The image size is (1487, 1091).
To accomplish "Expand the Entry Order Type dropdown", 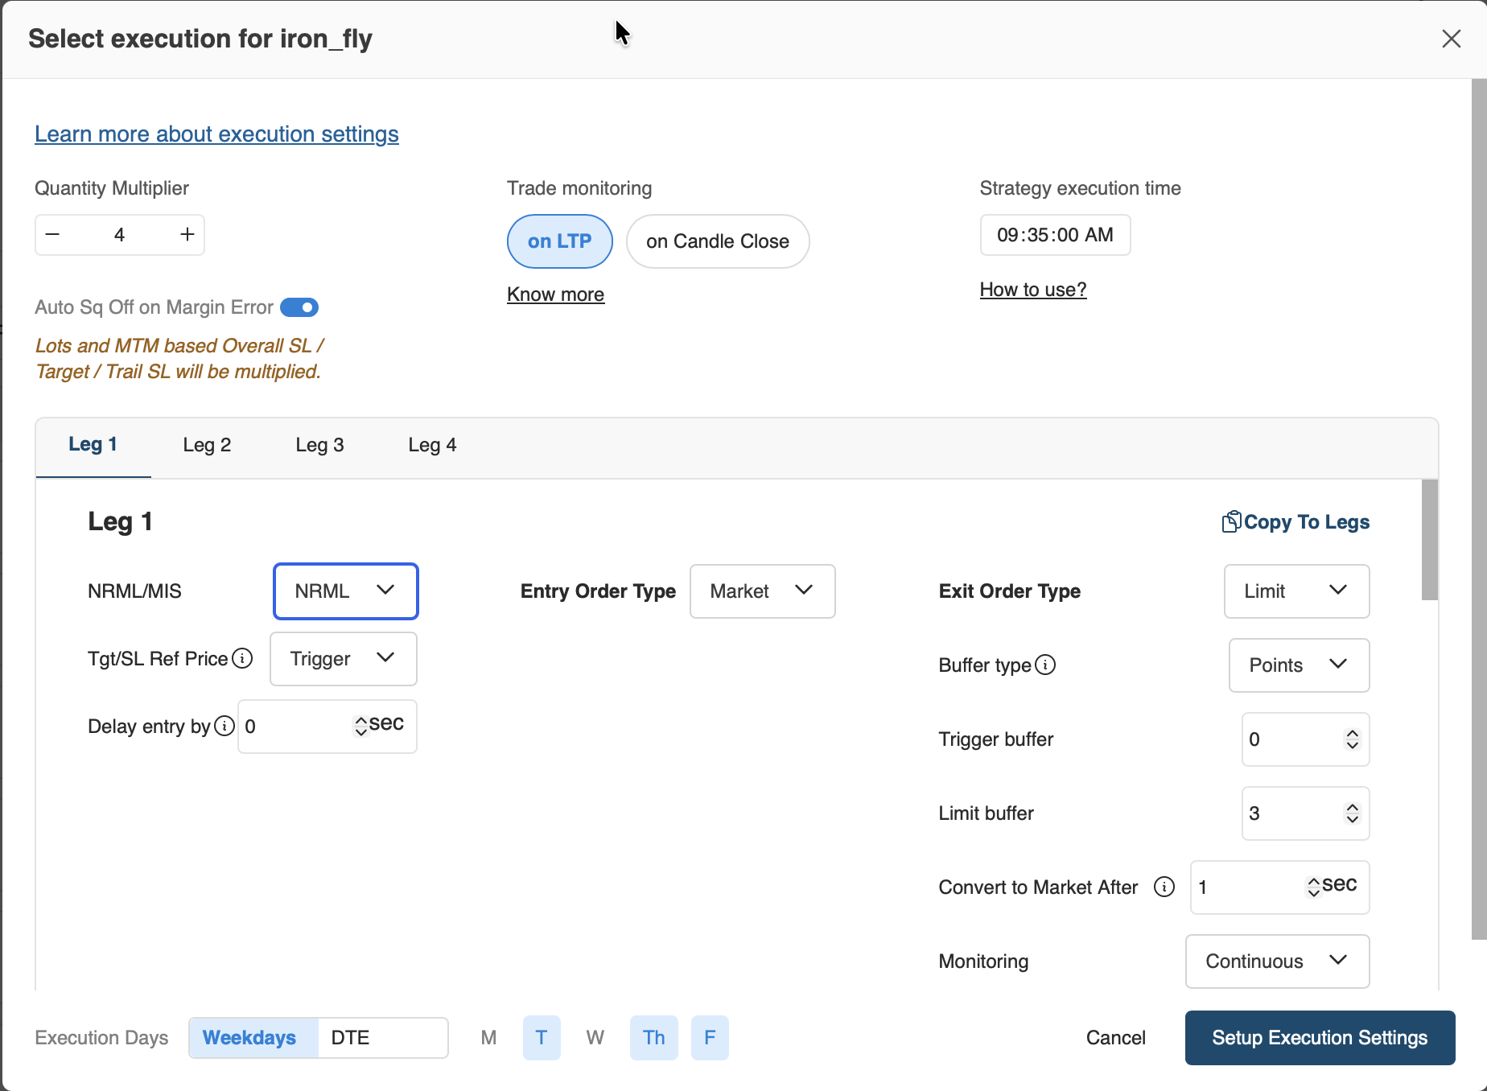I will click(x=761, y=591).
